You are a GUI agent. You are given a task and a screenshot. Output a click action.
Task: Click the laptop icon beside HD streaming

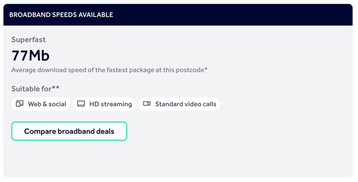click(x=81, y=104)
